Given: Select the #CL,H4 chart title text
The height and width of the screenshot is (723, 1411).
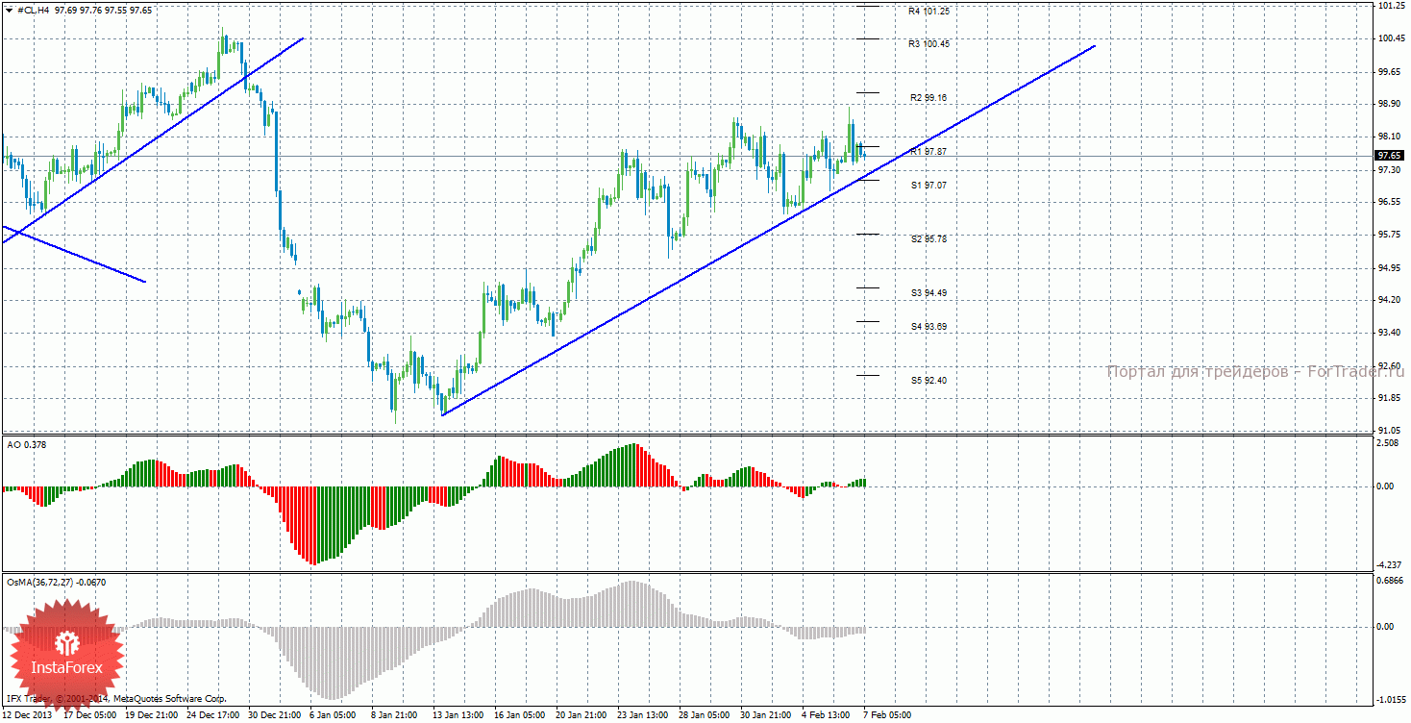Looking at the screenshot, I should tap(35, 10).
